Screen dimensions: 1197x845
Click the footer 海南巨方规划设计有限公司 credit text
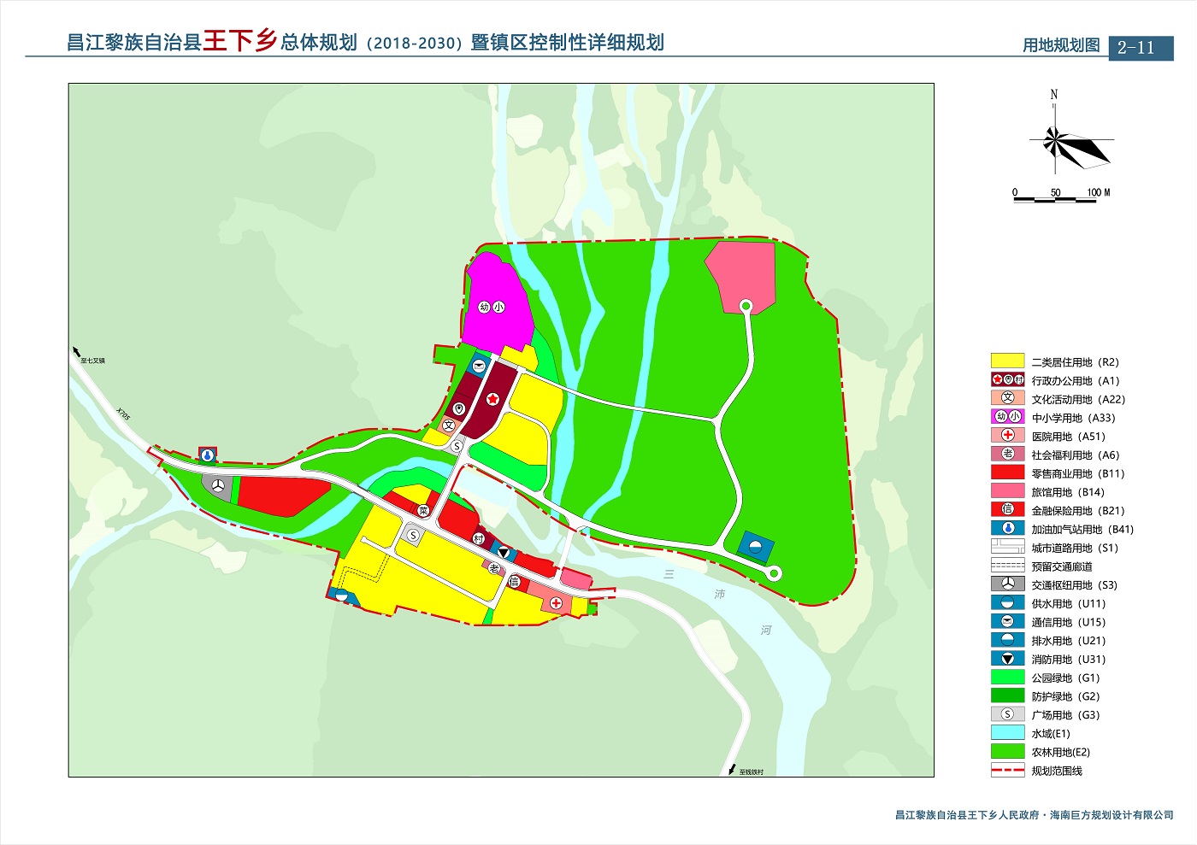pos(1111,815)
